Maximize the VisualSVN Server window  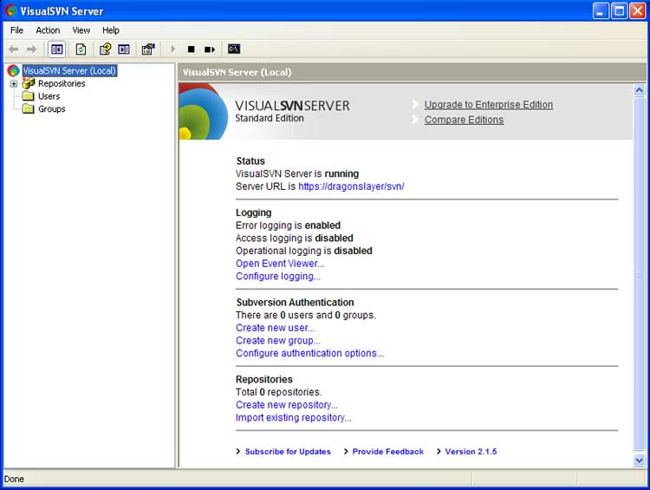620,11
